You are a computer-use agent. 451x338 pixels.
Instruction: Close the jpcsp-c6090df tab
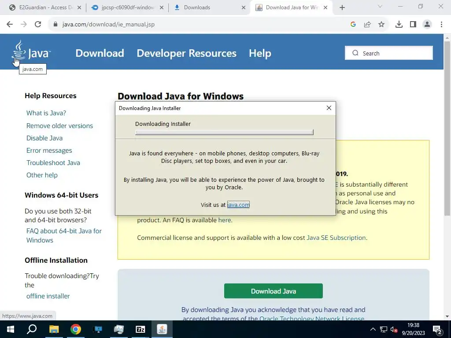[162, 7]
